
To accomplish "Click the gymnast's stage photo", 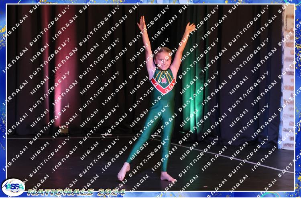I will [150, 98].
